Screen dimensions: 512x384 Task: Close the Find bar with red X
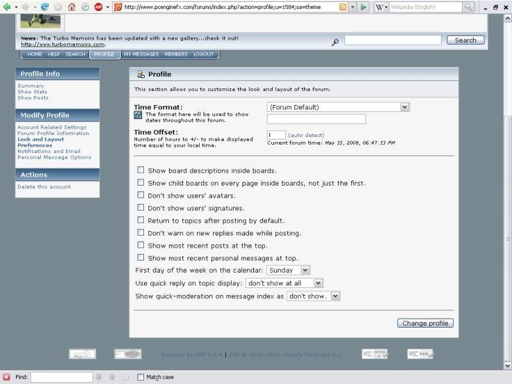6,377
